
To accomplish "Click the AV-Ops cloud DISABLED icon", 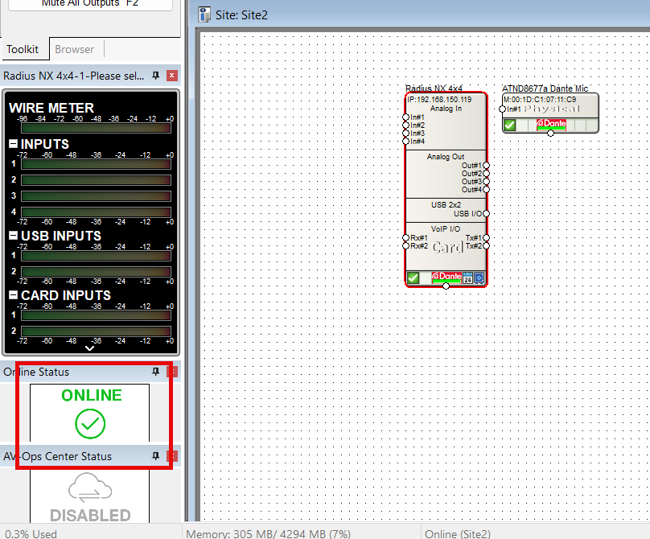I will point(90,488).
